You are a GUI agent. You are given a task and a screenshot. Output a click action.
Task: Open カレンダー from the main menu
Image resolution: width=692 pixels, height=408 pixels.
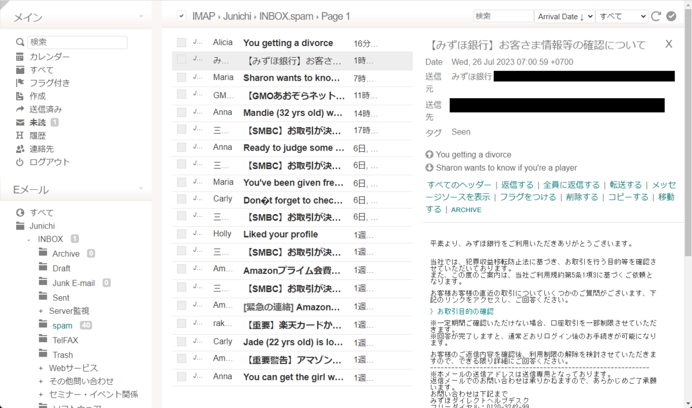(50, 57)
